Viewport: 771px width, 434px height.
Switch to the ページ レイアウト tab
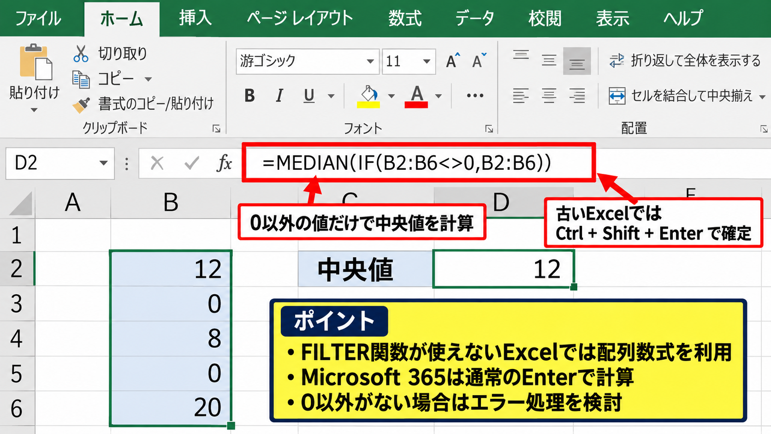pyautogui.click(x=300, y=18)
